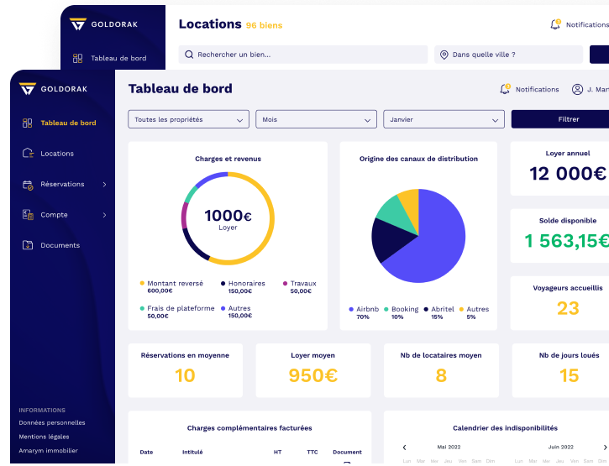Click Goldorak logo in front dashboard sidebar
This screenshot has height=466, width=609.
tap(53, 89)
